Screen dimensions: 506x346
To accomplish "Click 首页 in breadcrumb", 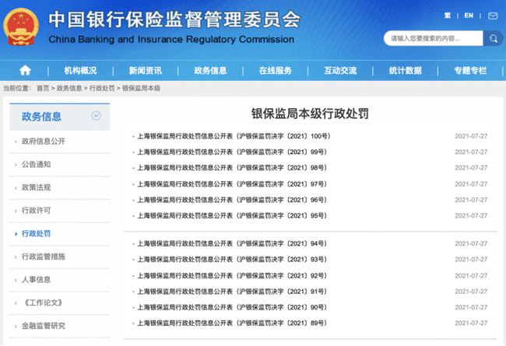I will pyautogui.click(x=43, y=89).
